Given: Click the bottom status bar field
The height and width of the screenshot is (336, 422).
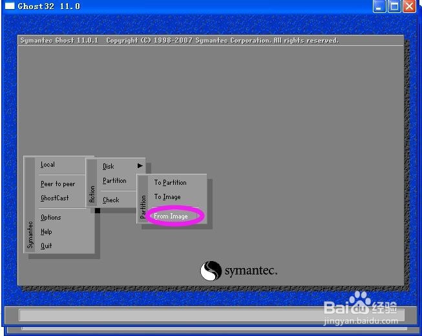Looking at the screenshot, I should (212, 315).
